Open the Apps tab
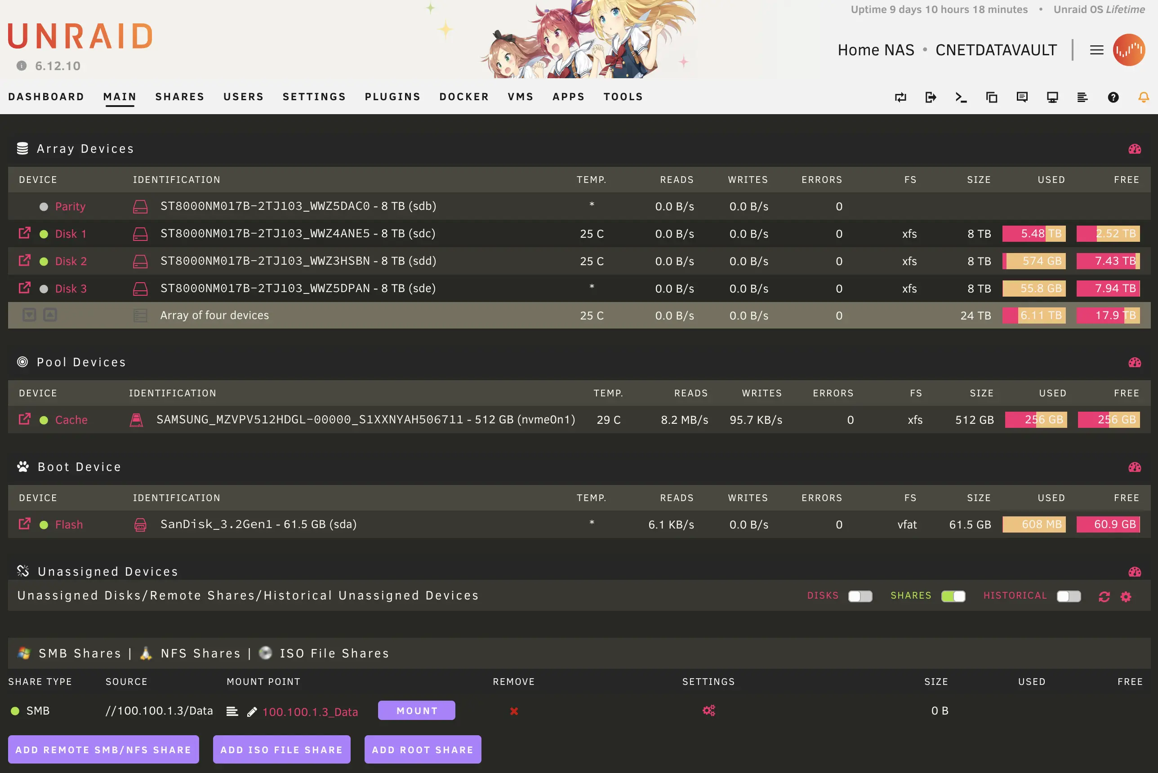This screenshot has width=1158, height=773. click(x=569, y=97)
